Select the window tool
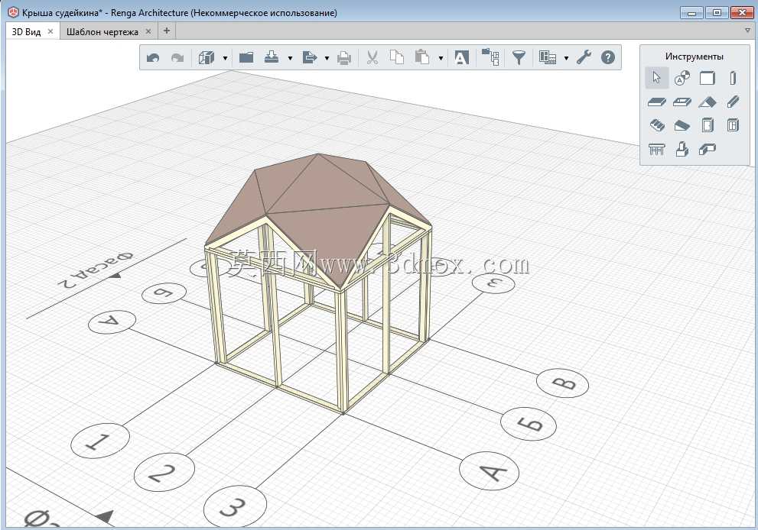 pos(733,125)
